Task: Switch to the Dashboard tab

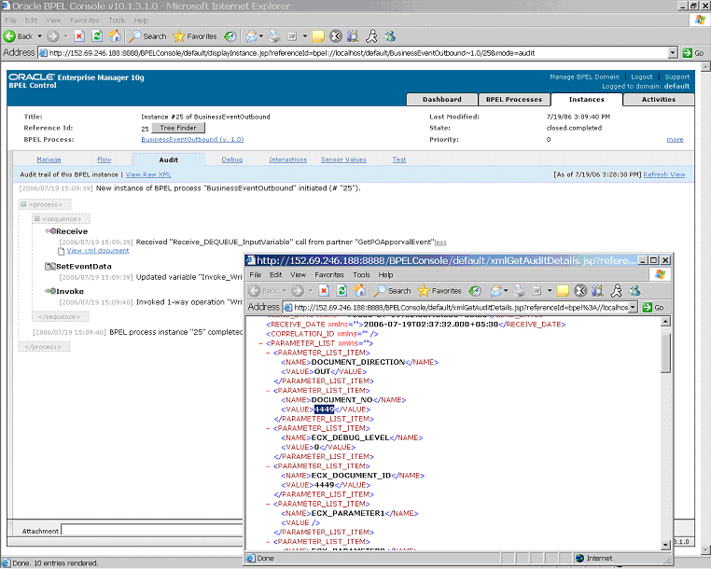Action: (x=442, y=99)
